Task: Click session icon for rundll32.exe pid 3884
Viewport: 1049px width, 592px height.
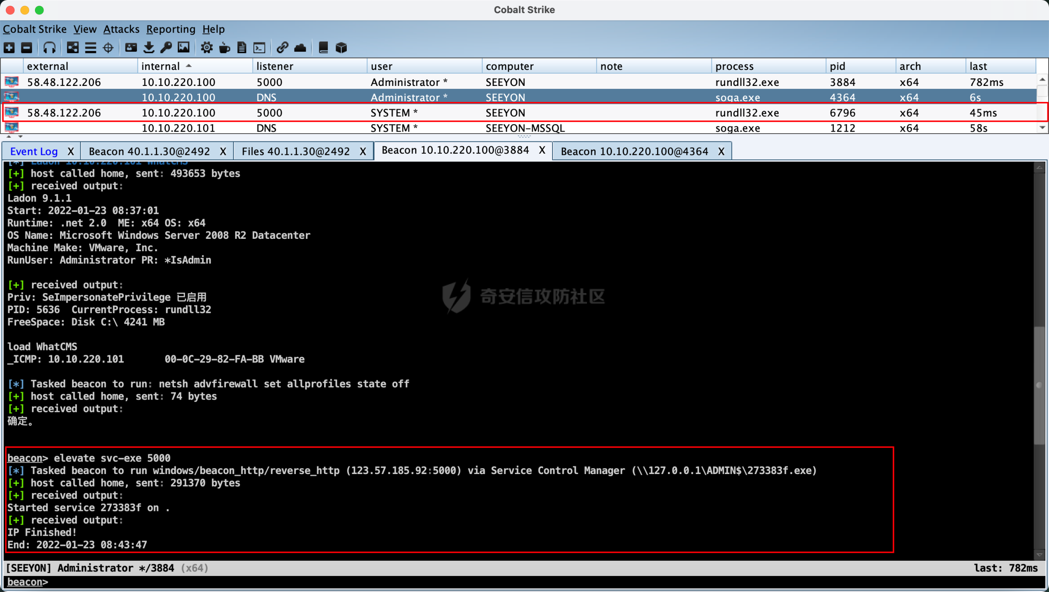Action: (12, 82)
